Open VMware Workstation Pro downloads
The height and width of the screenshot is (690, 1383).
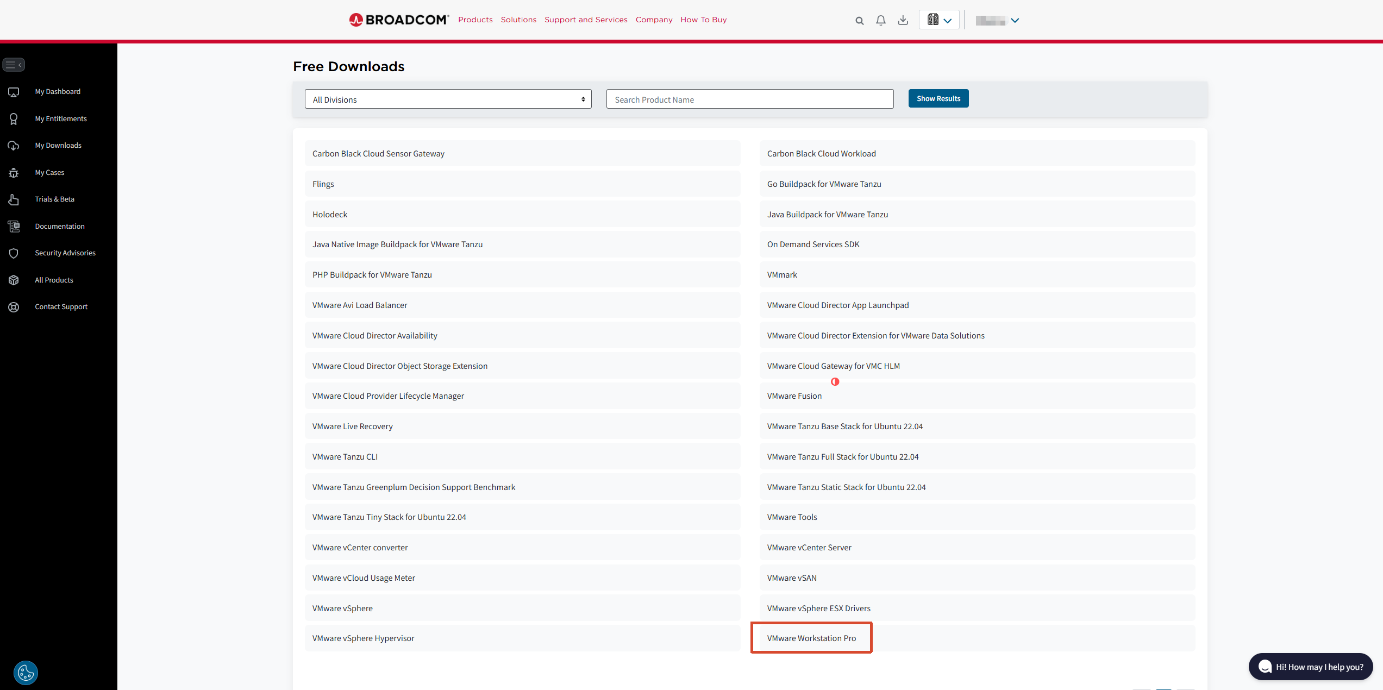click(x=978, y=638)
